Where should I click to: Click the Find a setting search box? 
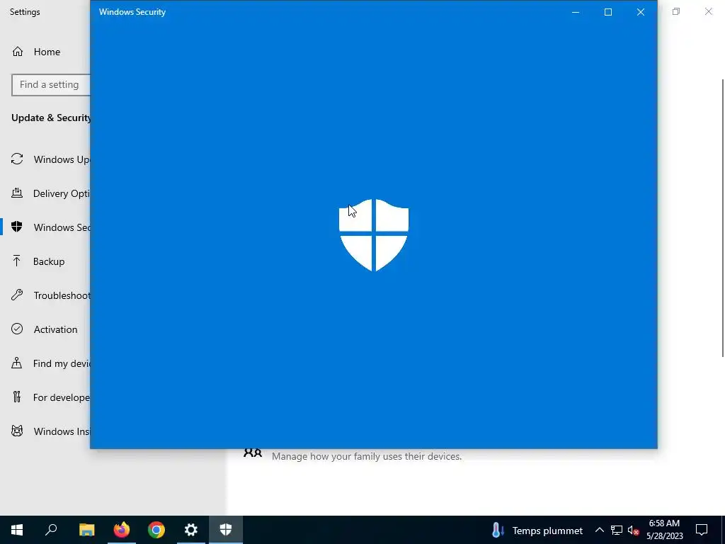coord(51,85)
